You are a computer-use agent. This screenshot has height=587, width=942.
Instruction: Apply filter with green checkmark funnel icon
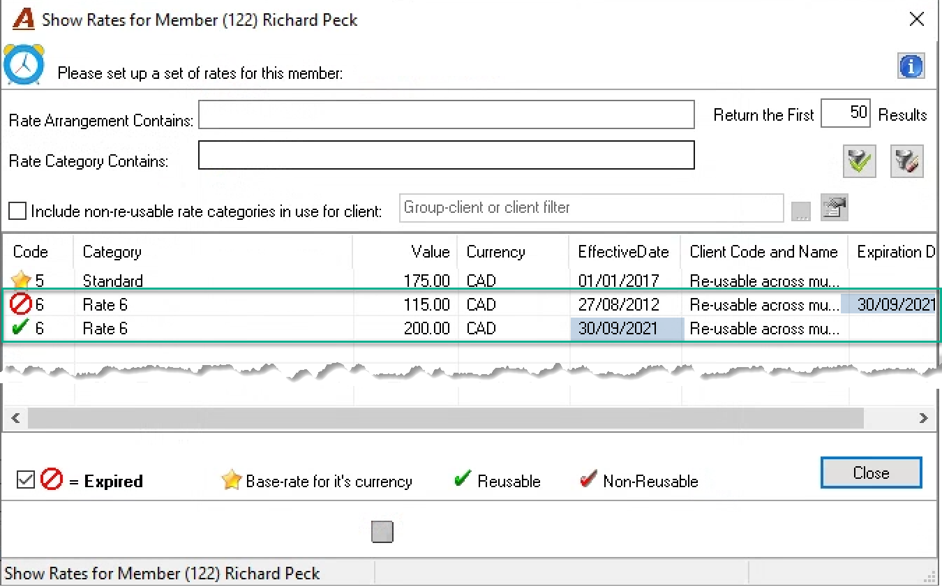859,161
